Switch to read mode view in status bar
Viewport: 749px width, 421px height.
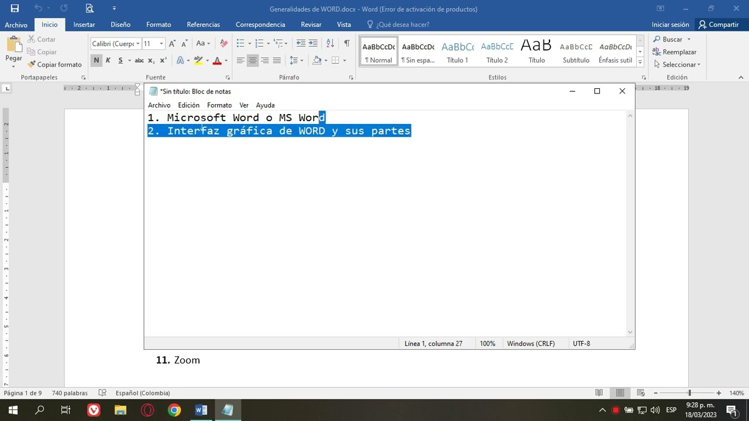[599, 393]
